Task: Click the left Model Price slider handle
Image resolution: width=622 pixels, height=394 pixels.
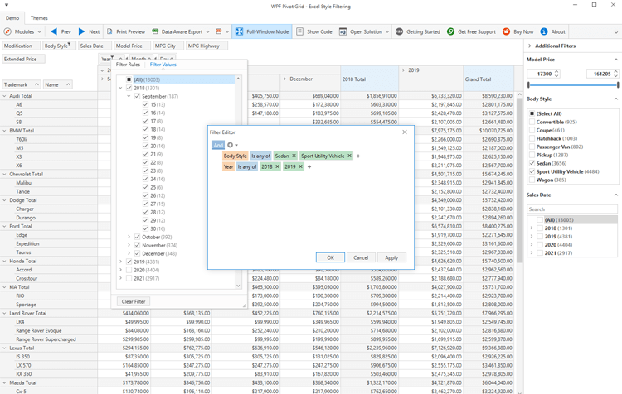Action: point(528,84)
